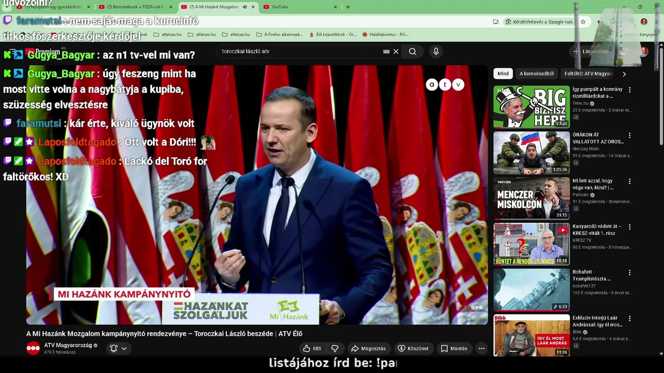Click the 'Partizán' channel name in recommendations

coord(581,195)
